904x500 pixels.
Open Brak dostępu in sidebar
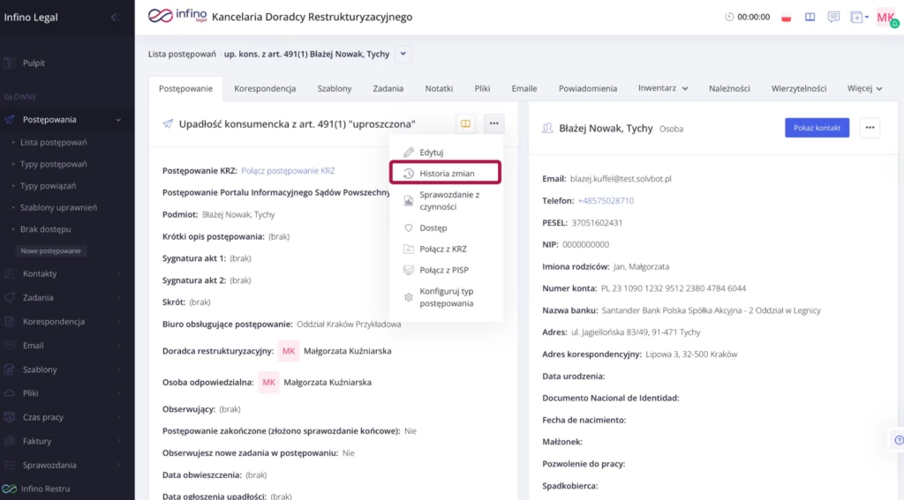click(x=46, y=229)
